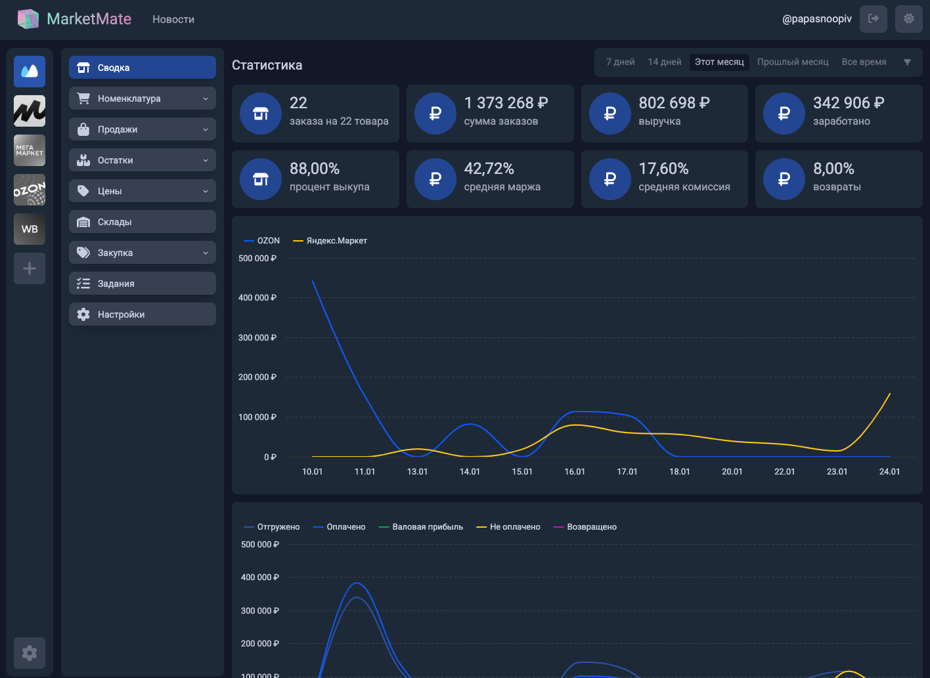930x678 pixels.
Task: Toggle Яндекс.Маркет series in legend
Action: (x=330, y=241)
